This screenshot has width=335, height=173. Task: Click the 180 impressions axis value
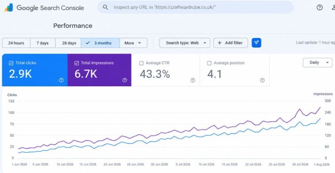[328, 124]
